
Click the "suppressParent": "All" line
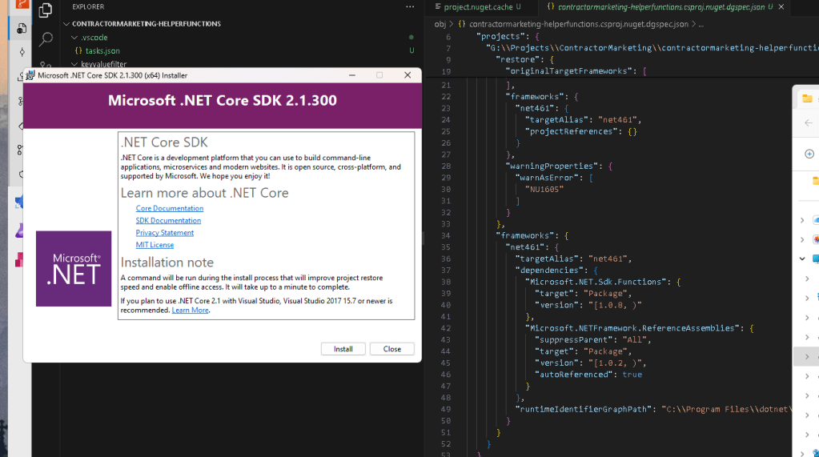[593, 339]
